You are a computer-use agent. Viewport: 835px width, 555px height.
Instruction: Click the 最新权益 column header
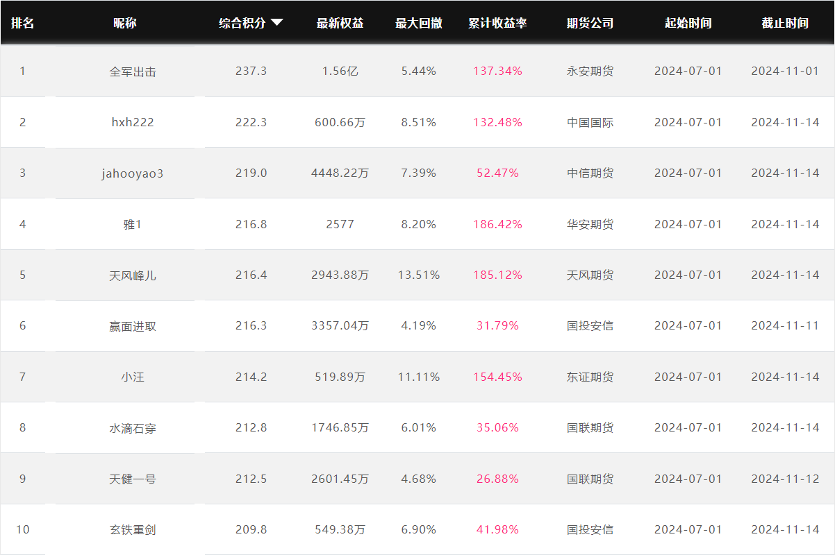click(x=340, y=23)
